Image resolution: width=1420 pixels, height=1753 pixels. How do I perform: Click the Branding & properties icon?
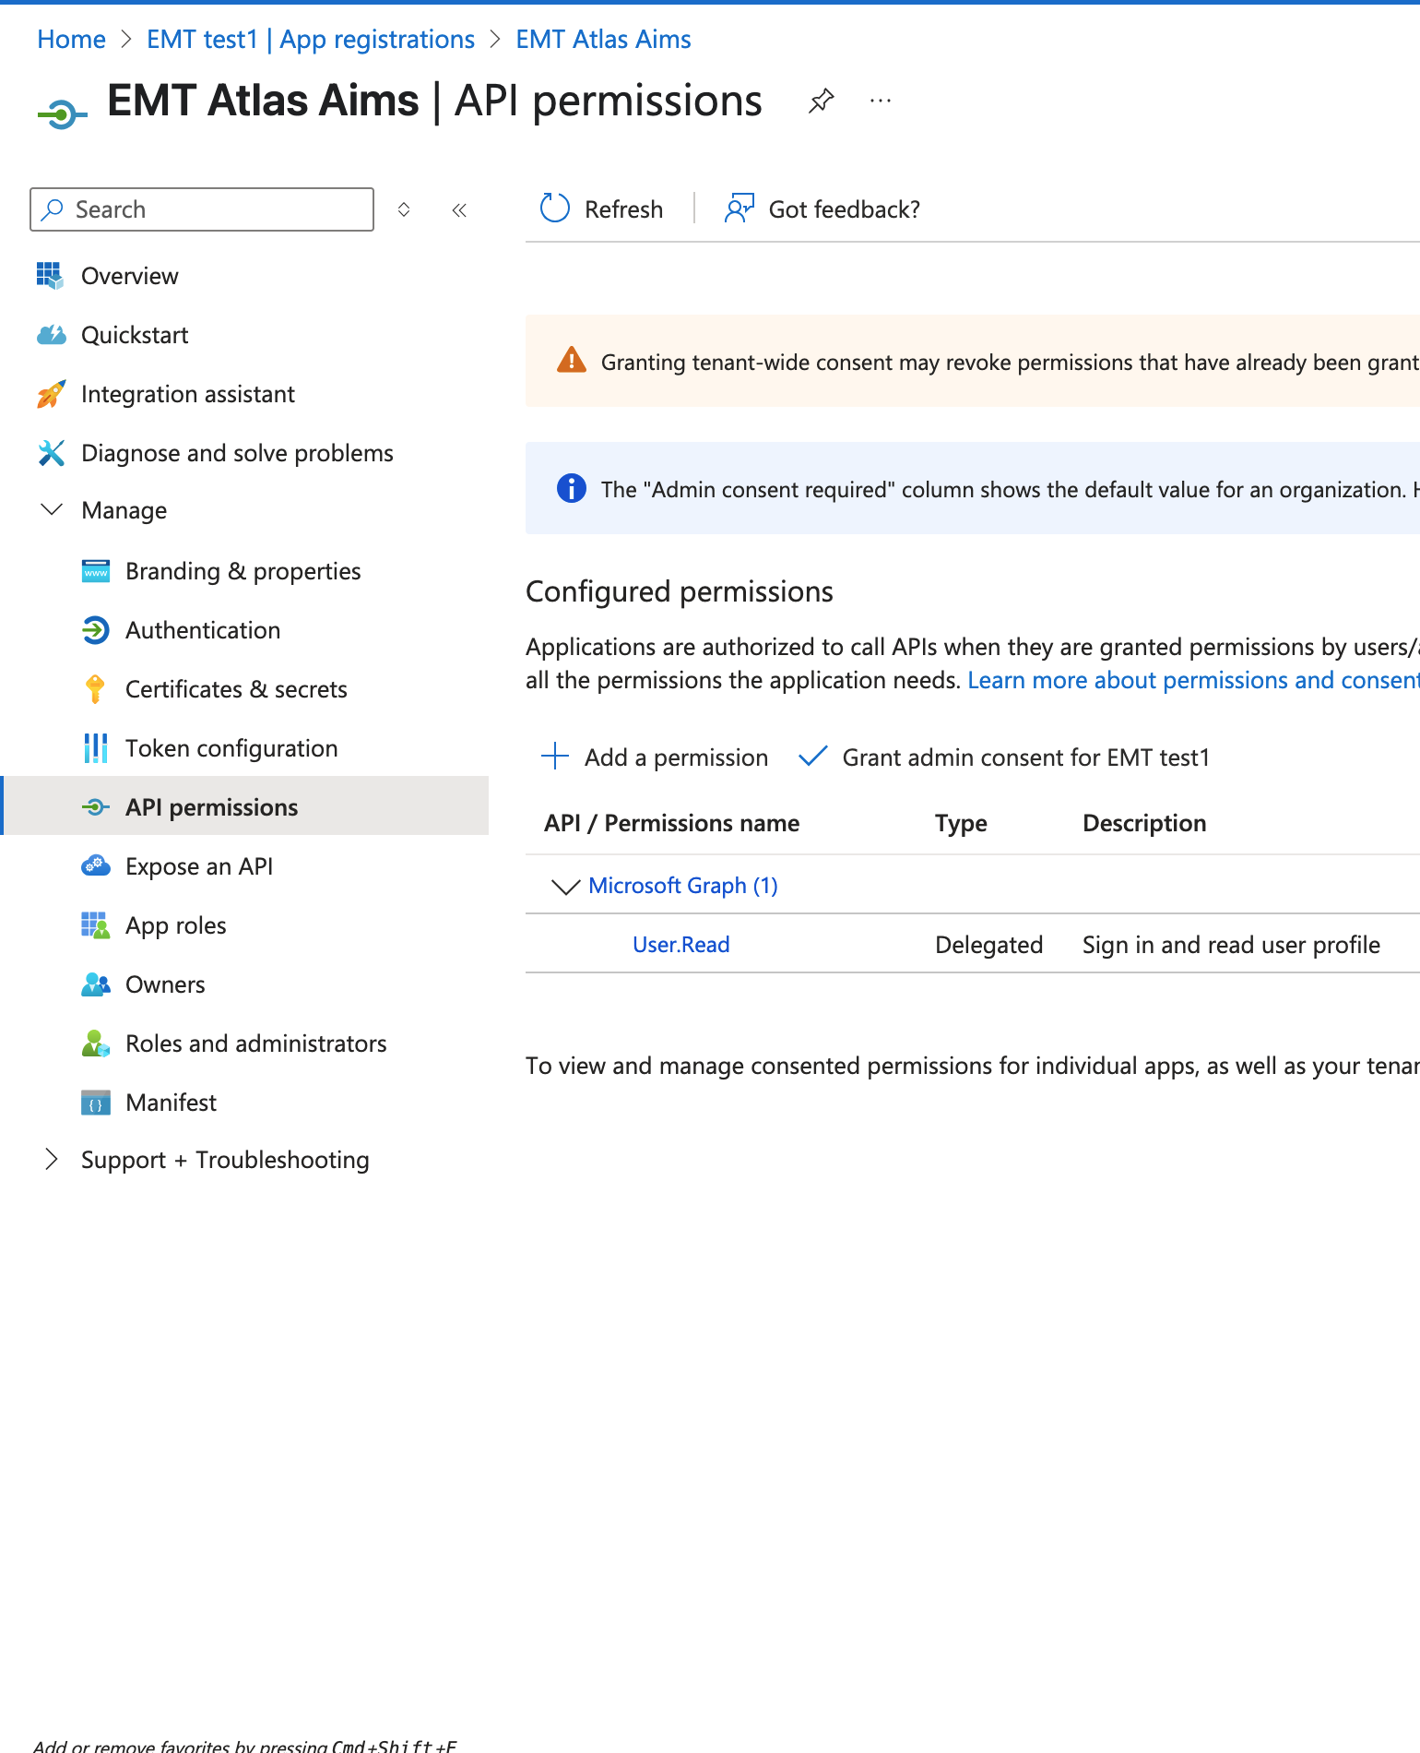tap(95, 571)
